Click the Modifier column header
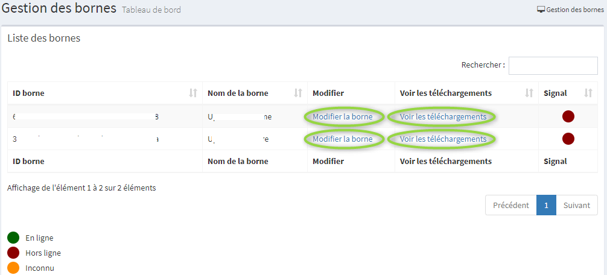607x275 pixels. (328, 93)
